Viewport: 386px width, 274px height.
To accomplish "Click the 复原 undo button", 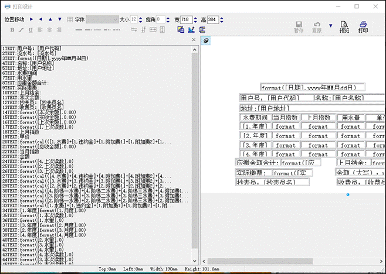I will tap(317, 27).
